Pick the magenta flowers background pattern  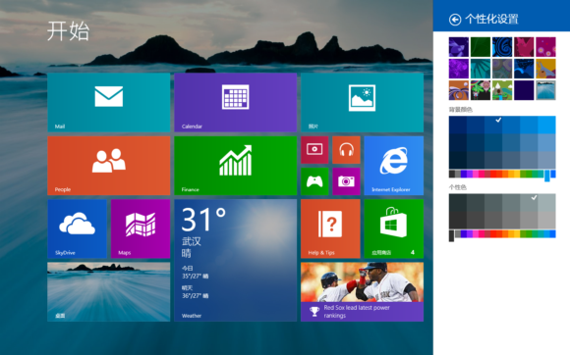[545, 47]
